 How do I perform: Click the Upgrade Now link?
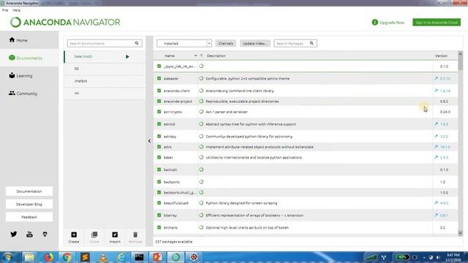pyautogui.click(x=388, y=23)
